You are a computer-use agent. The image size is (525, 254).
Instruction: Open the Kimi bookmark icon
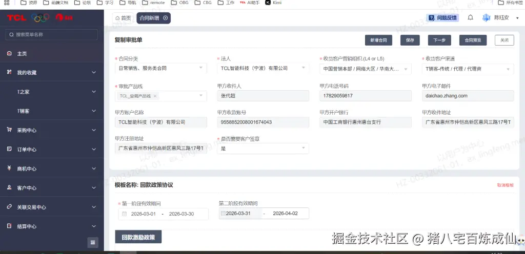click(268, 3)
